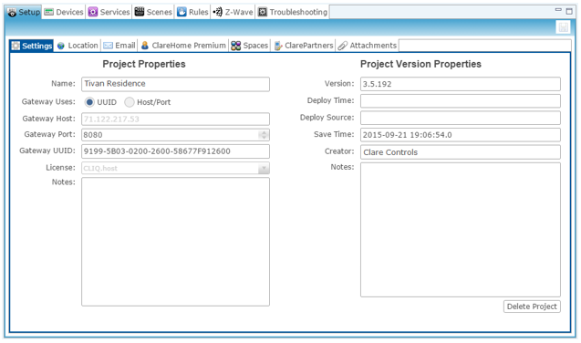Click the Email envelope icon
Image resolution: width=581 pixels, height=343 pixels.
108,46
